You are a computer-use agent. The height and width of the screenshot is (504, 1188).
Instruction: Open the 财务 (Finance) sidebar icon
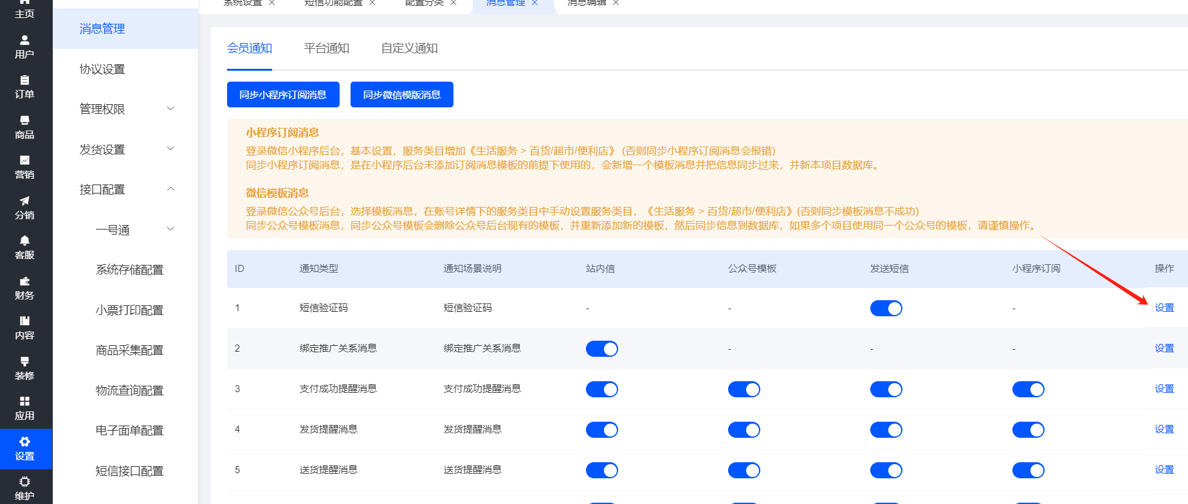pos(24,287)
